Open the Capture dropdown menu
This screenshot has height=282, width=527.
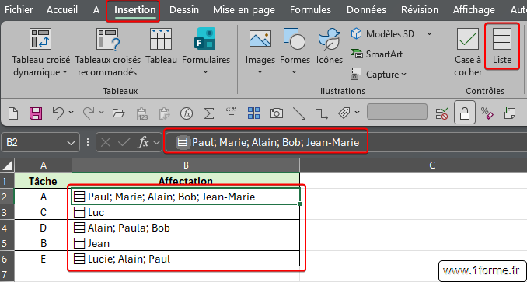(379, 75)
